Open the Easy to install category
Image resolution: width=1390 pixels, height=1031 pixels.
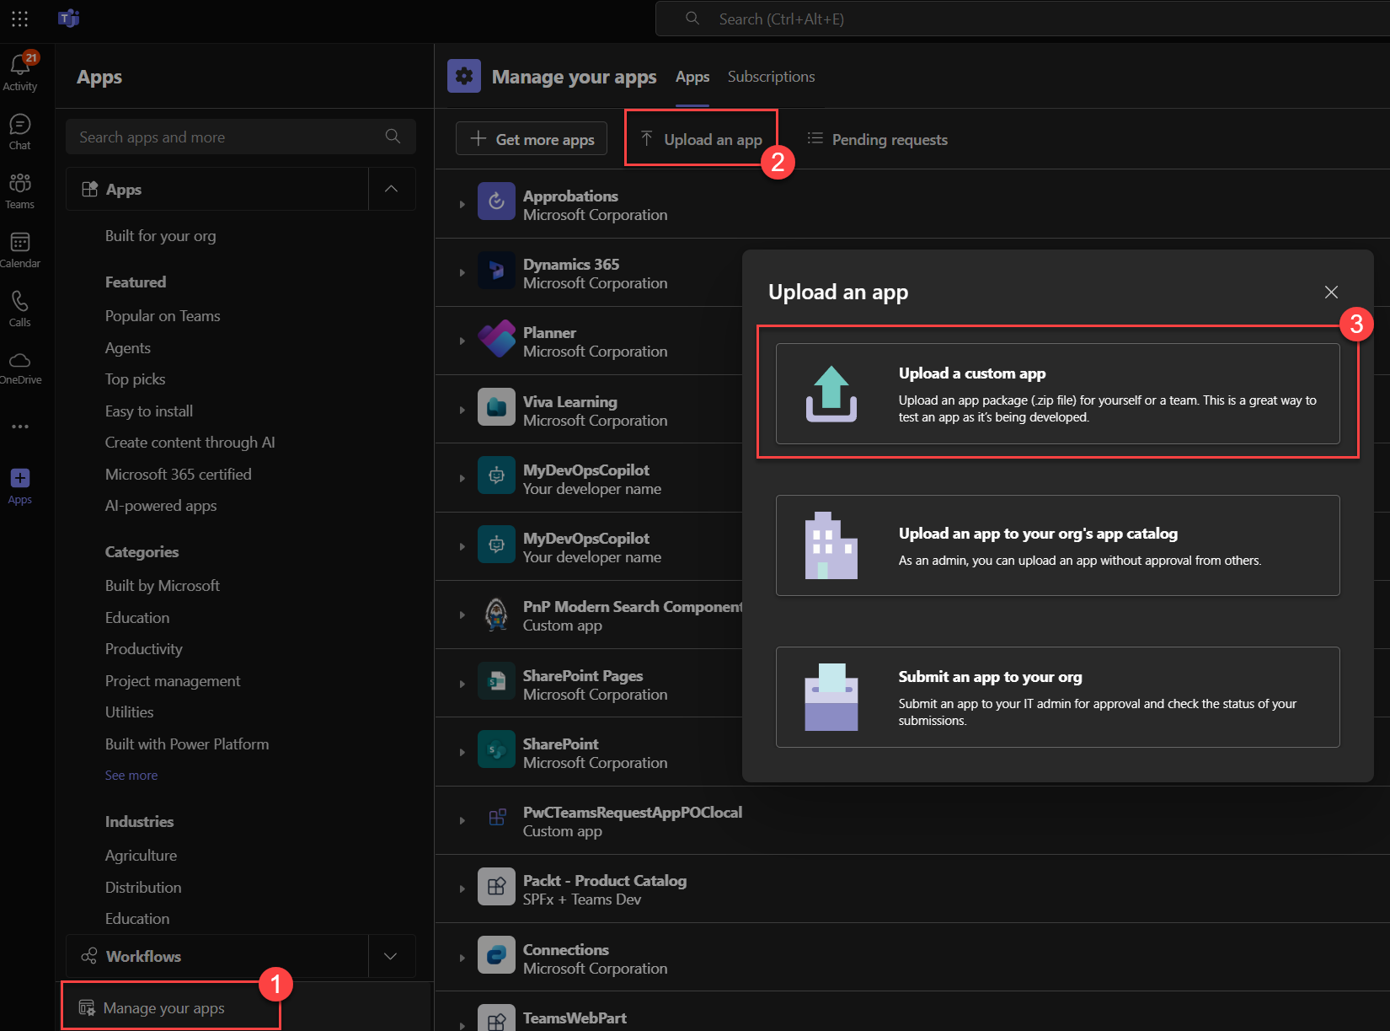coord(149,411)
